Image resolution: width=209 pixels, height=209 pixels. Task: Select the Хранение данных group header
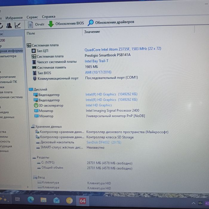46,127
